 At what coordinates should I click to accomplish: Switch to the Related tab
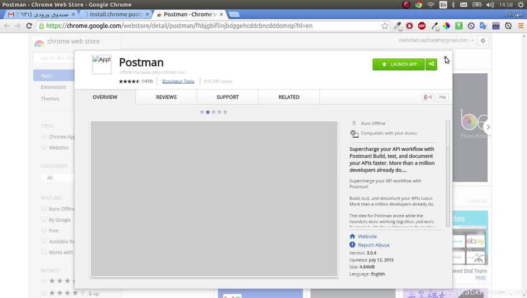289,97
